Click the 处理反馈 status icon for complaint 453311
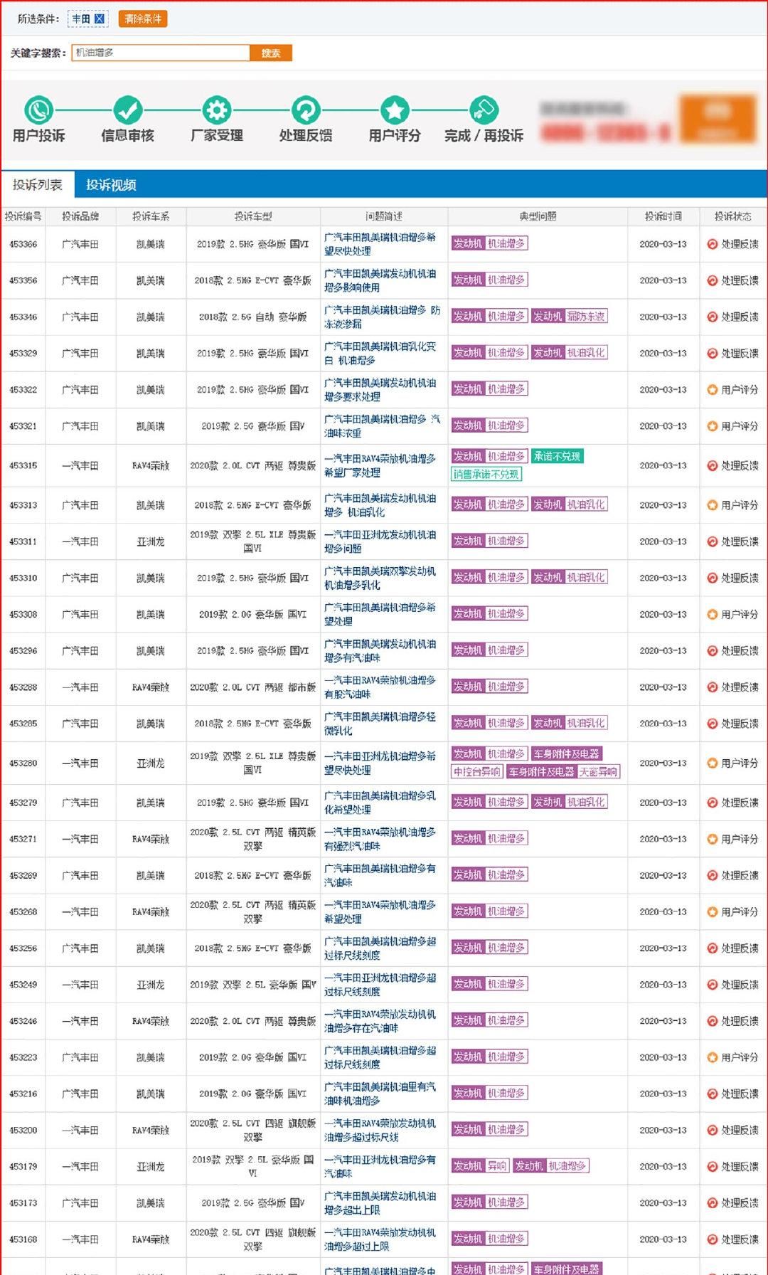768x1275 pixels. coord(712,541)
